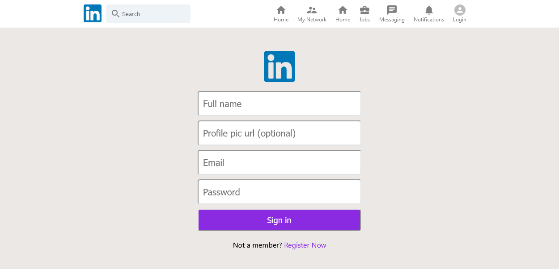Follow the Register Now link
Image resolution: width=559 pixels, height=269 pixels.
pos(305,245)
